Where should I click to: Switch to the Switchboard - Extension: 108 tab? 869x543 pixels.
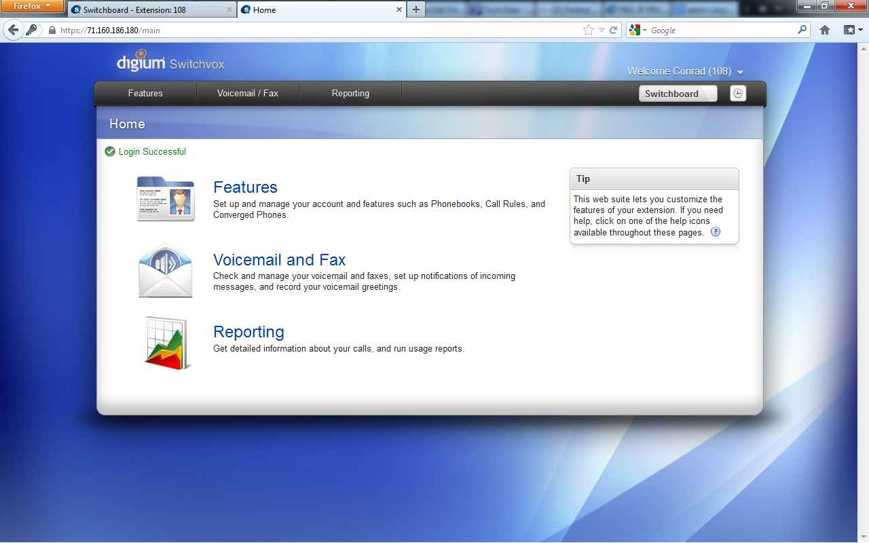(152, 10)
